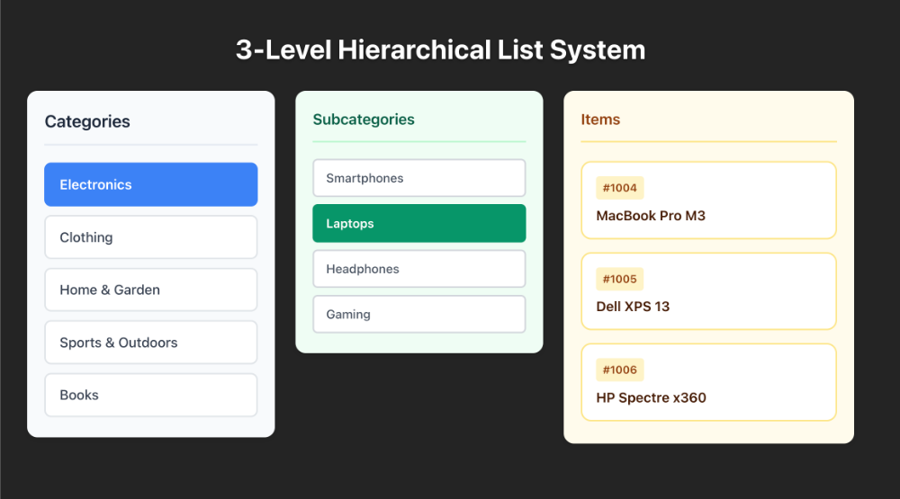
Task: Click the 3-Level Hierarchical List System title
Action: point(441,49)
